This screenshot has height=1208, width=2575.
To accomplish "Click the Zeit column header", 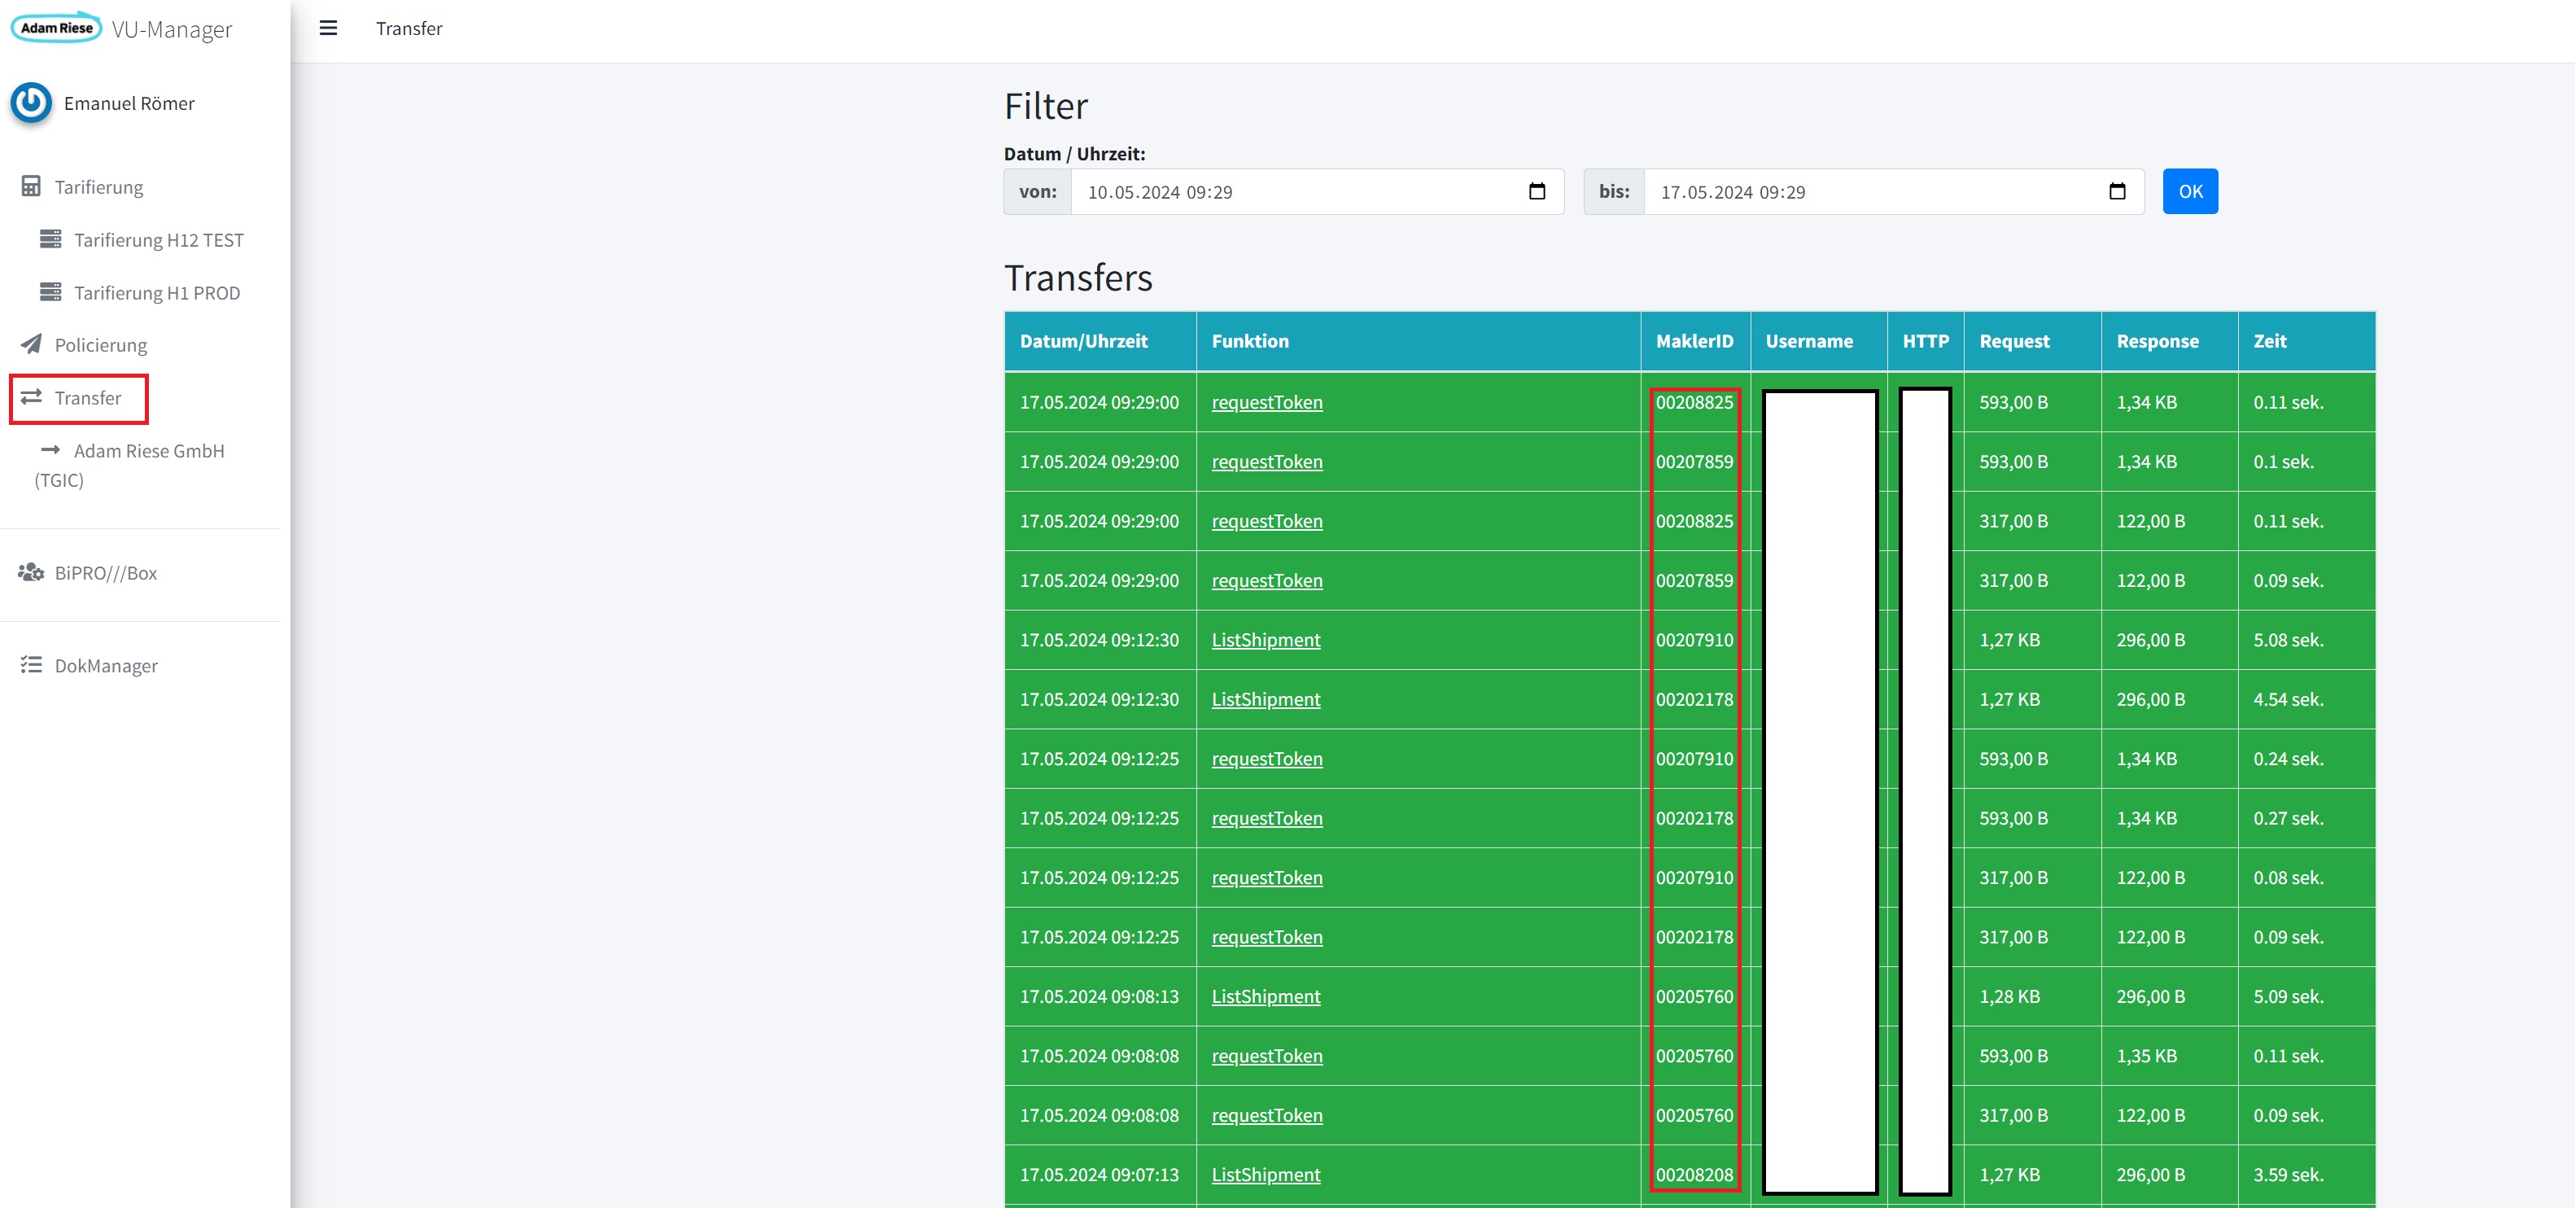I will click(2269, 341).
